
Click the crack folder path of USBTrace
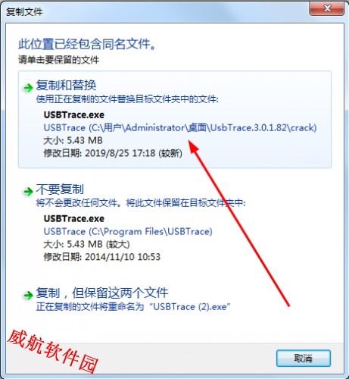pos(180,127)
